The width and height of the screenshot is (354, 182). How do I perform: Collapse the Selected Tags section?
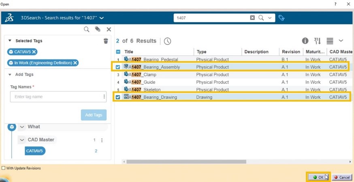coord(10,41)
